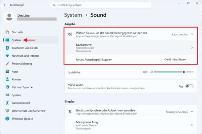Viewport: 202px width, 134px height.
Task: Open Netzwerk und Internet settings
Action: click(31, 56)
